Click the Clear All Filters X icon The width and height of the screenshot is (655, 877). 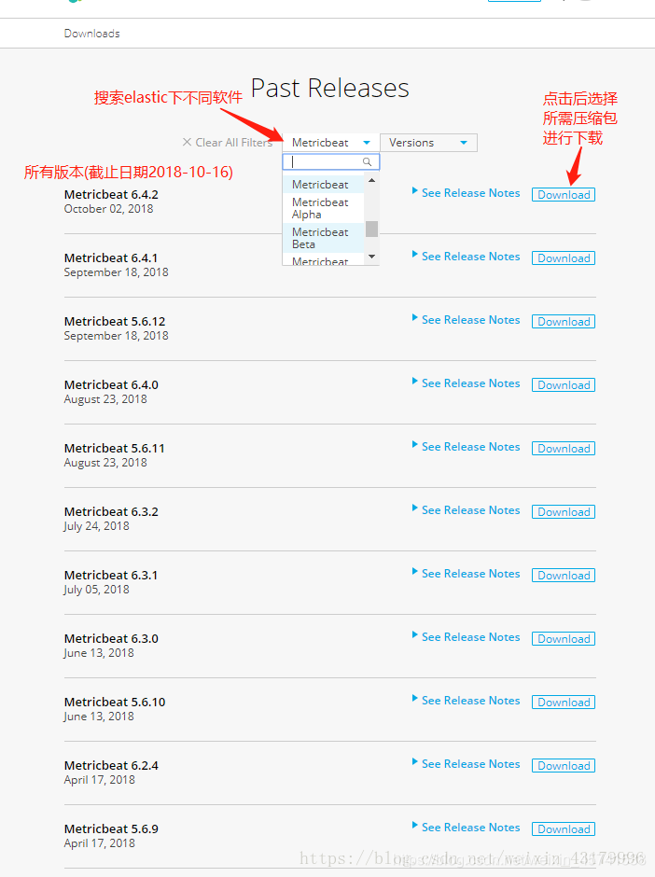click(187, 142)
